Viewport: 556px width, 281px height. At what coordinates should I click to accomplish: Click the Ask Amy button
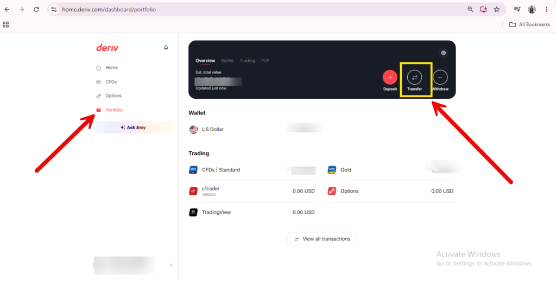(134, 127)
